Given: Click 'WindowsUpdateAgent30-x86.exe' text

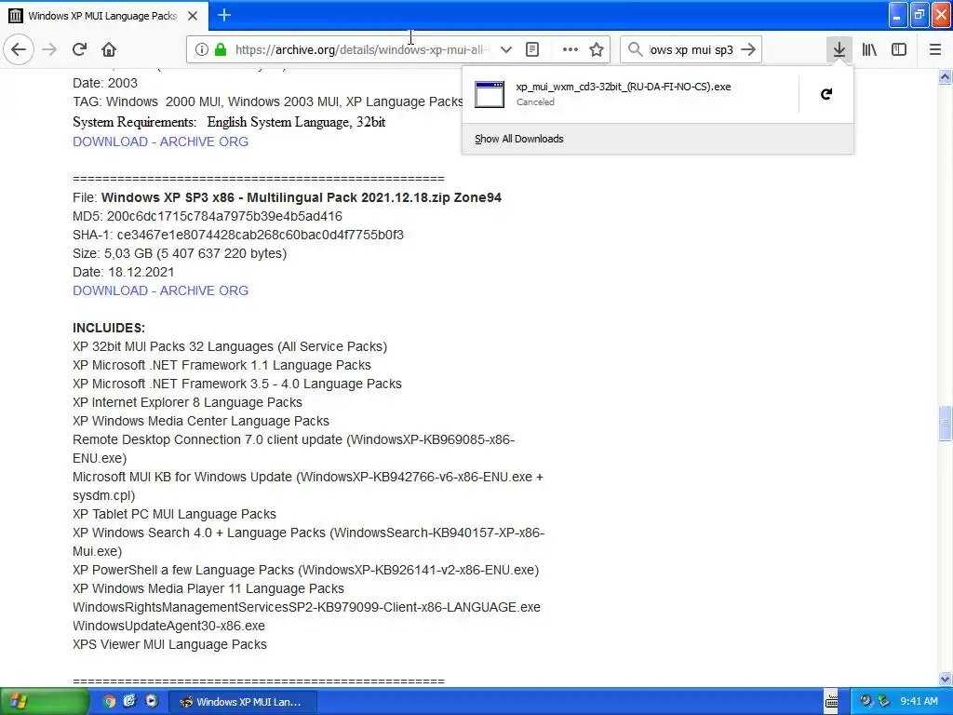Looking at the screenshot, I should click(x=169, y=626).
